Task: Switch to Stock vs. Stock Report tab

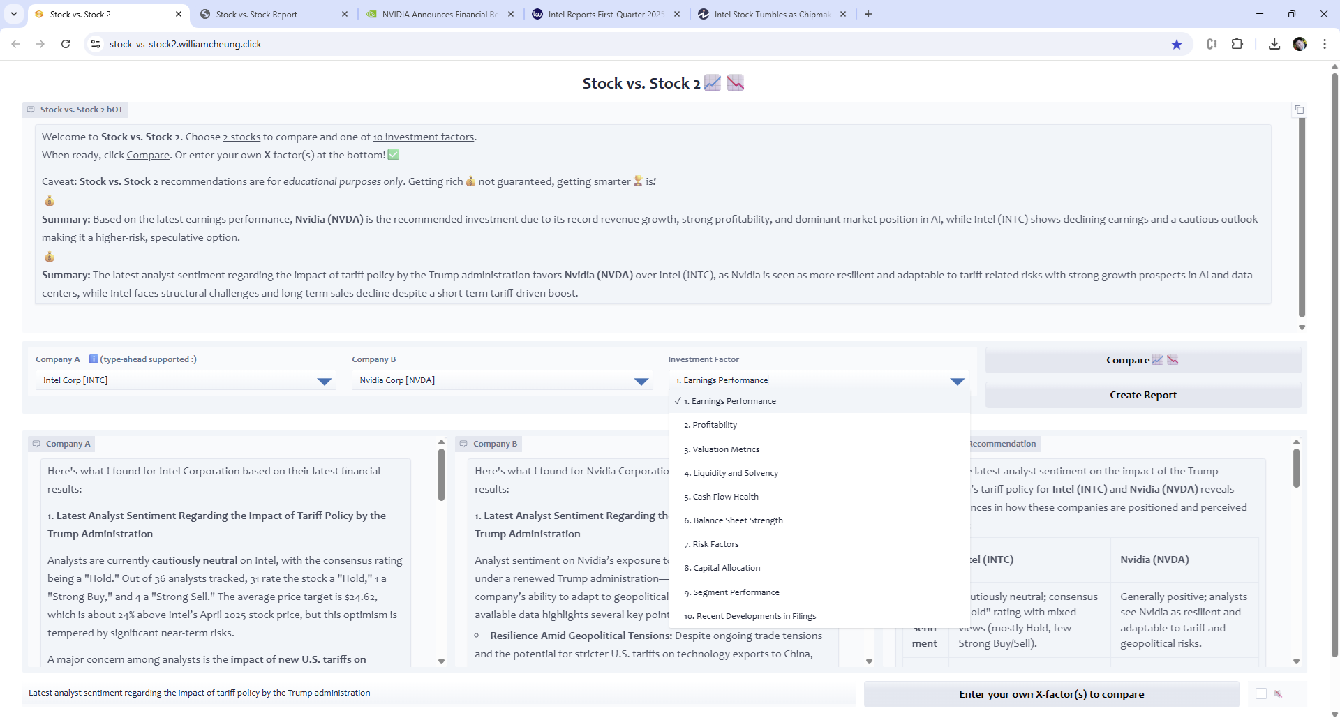Action: click(274, 14)
